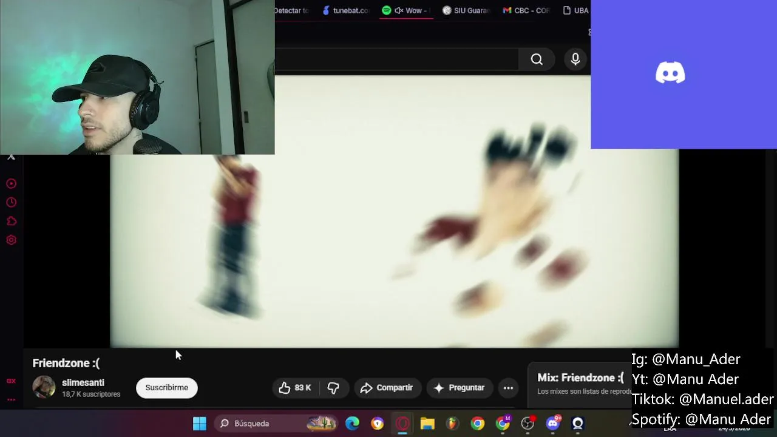Image resolution: width=777 pixels, height=437 pixels.
Task: Open the Opera sidebar history clock
Action: (11, 202)
